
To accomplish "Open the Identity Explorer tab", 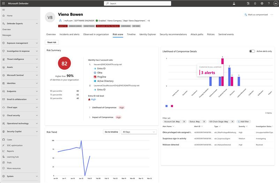I will 148,34.
